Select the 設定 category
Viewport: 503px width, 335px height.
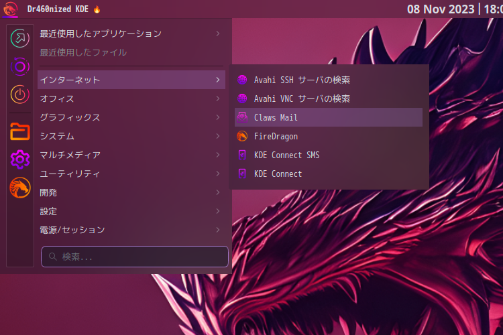pyautogui.click(x=131, y=211)
